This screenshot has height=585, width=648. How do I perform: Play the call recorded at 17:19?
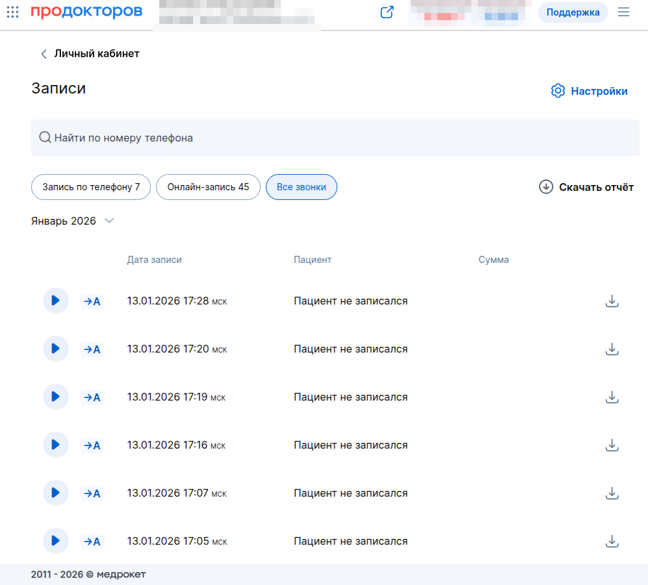pyautogui.click(x=55, y=397)
